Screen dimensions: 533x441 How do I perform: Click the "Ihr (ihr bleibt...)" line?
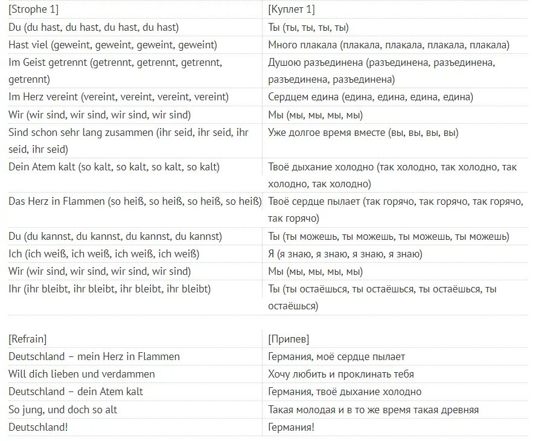tap(110, 289)
